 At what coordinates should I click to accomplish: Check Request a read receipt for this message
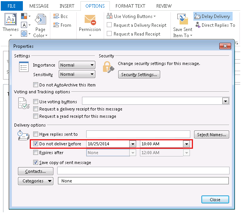point(35,116)
